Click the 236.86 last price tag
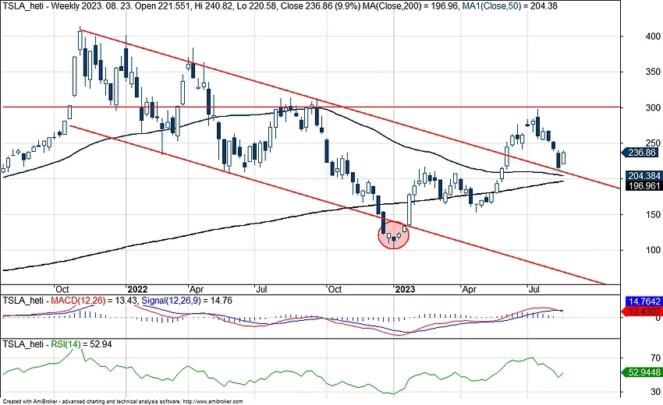The width and height of the screenshot is (663, 405). [x=642, y=153]
